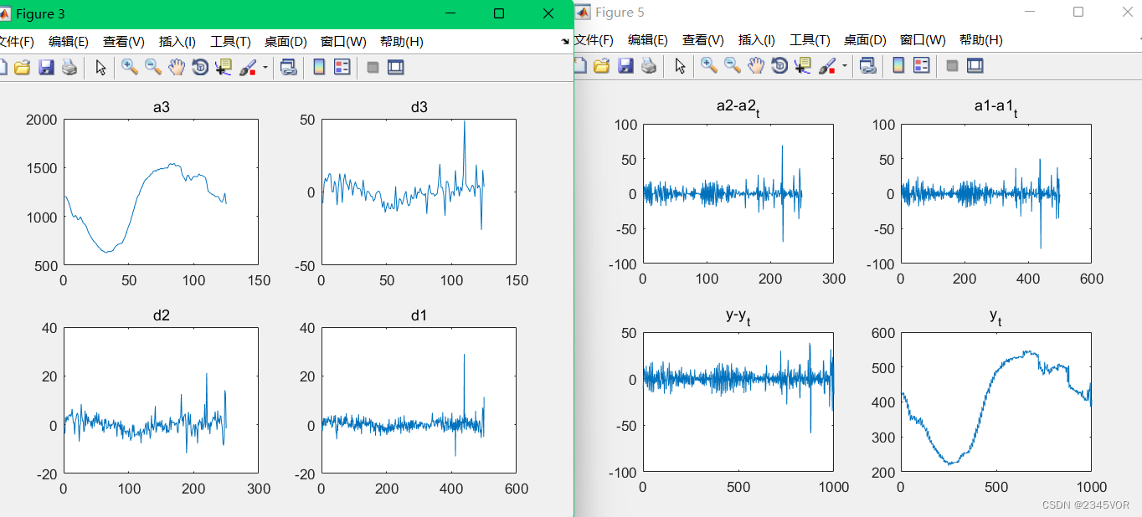Select the y-yt plot title
Screen dimensions: 1142x517
[x=738, y=316]
